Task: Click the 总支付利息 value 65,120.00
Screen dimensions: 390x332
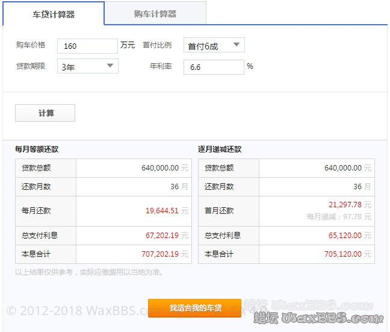Action: [x=345, y=236]
